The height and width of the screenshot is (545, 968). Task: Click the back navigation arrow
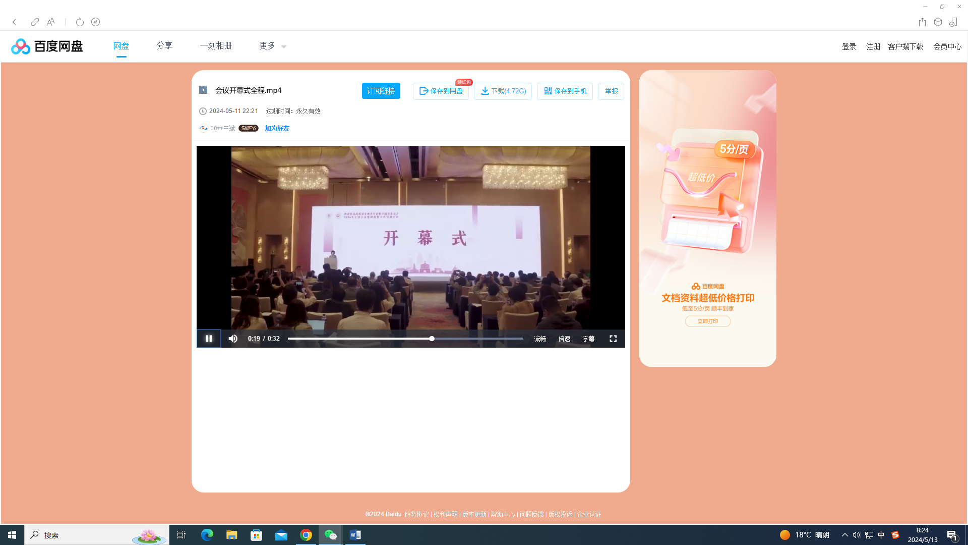(15, 22)
